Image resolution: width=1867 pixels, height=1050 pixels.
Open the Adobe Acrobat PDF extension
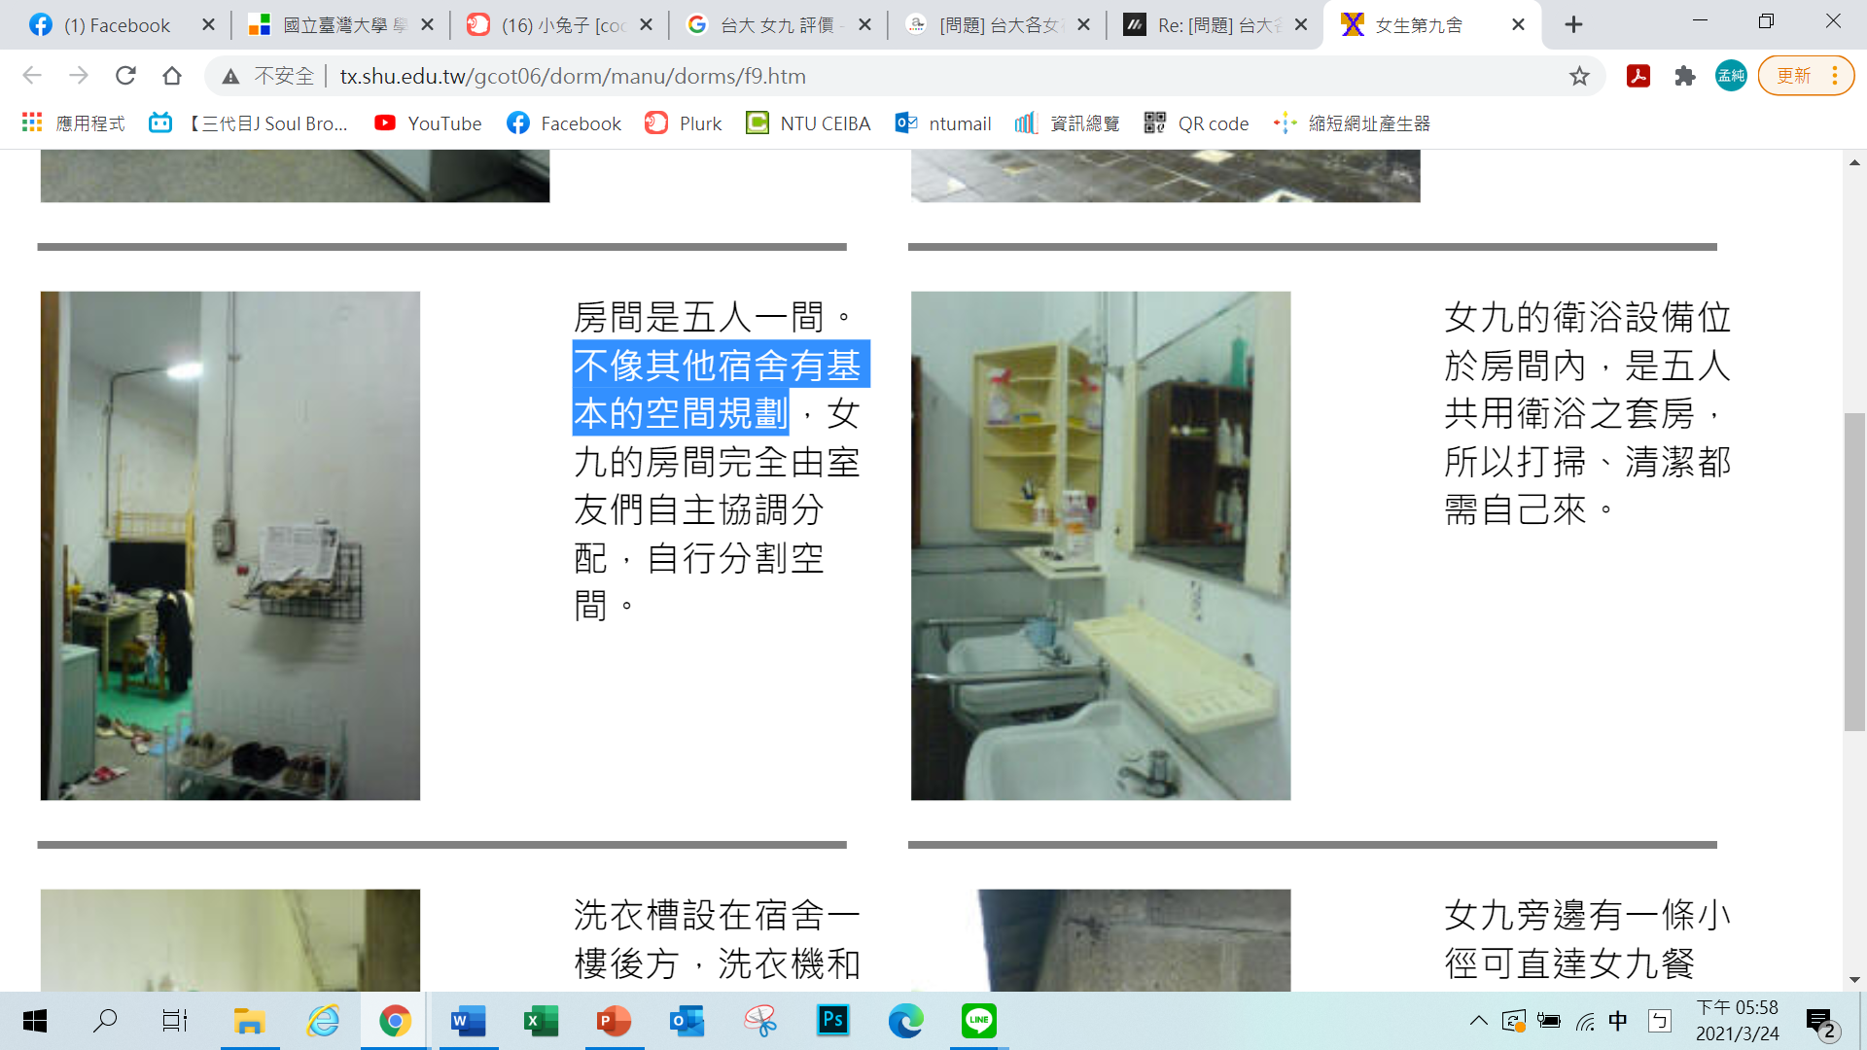[1638, 76]
